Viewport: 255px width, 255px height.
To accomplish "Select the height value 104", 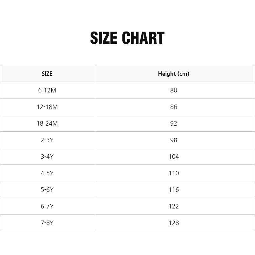I will click(174, 157).
